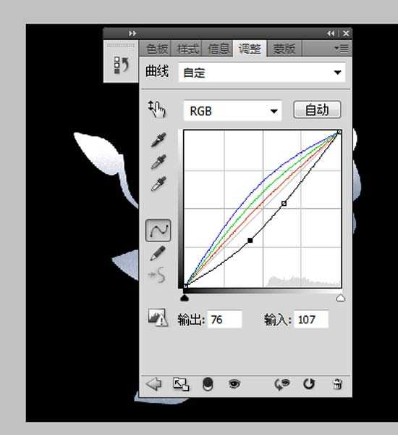398x435 pixels.
Task: Click the 自动 button
Action: pos(317,110)
